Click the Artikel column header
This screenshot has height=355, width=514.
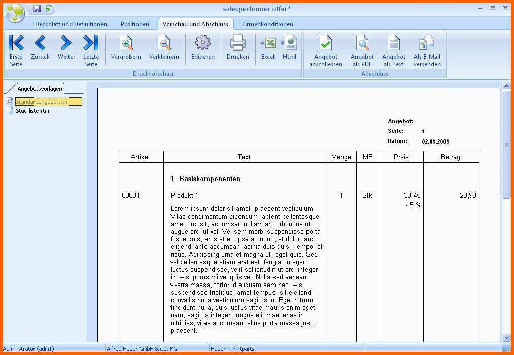pos(141,157)
